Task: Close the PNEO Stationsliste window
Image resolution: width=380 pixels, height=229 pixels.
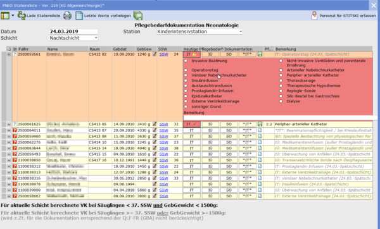Action: [x=374, y=5]
